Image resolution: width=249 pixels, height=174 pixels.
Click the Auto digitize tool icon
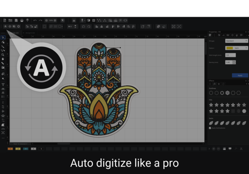[5, 26]
